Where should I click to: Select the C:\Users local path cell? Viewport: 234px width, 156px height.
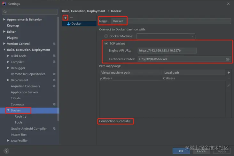[x=194, y=78]
